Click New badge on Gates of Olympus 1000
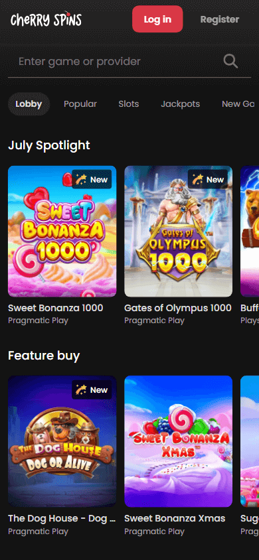The image size is (259, 560). coord(208,179)
